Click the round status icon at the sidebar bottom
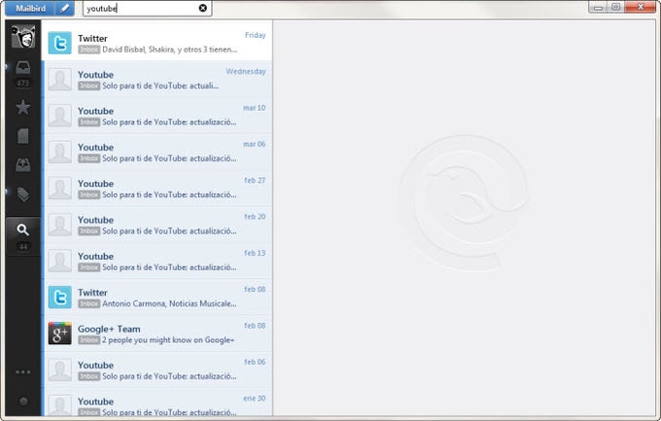Image resolution: width=661 pixels, height=421 pixels. coord(23,402)
